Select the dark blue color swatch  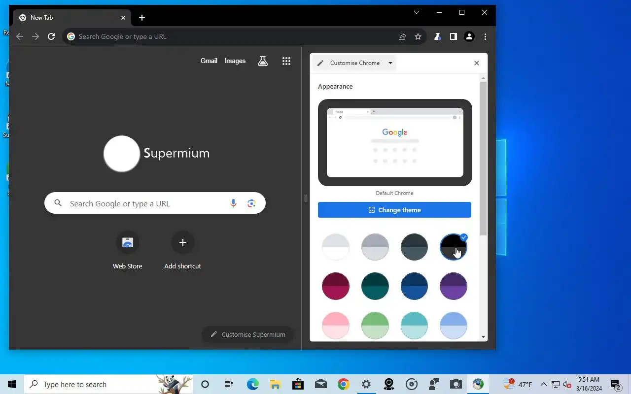click(414, 286)
